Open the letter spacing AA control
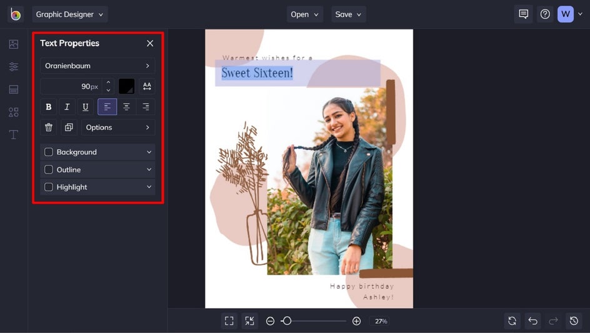Viewport: 590px width, 333px height. tap(147, 86)
